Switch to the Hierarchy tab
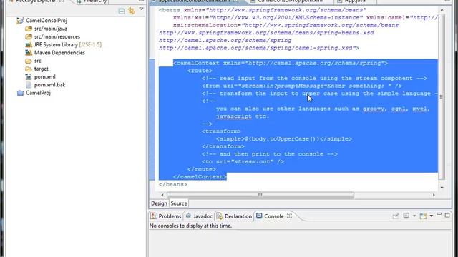This screenshot has height=257, width=458. click(x=92, y=1)
